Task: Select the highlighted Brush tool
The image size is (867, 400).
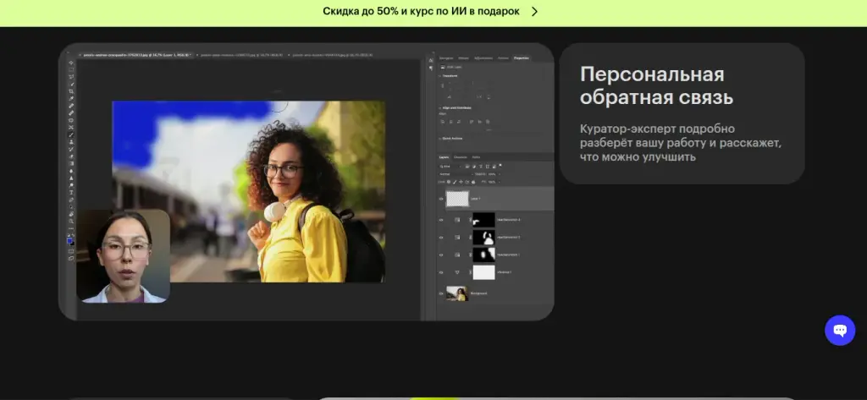Action: (71, 134)
